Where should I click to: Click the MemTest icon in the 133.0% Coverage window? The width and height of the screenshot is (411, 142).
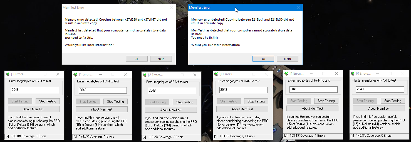click(x=216, y=74)
